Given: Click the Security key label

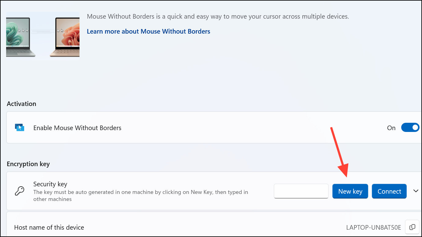Looking at the screenshot, I should [x=50, y=184].
